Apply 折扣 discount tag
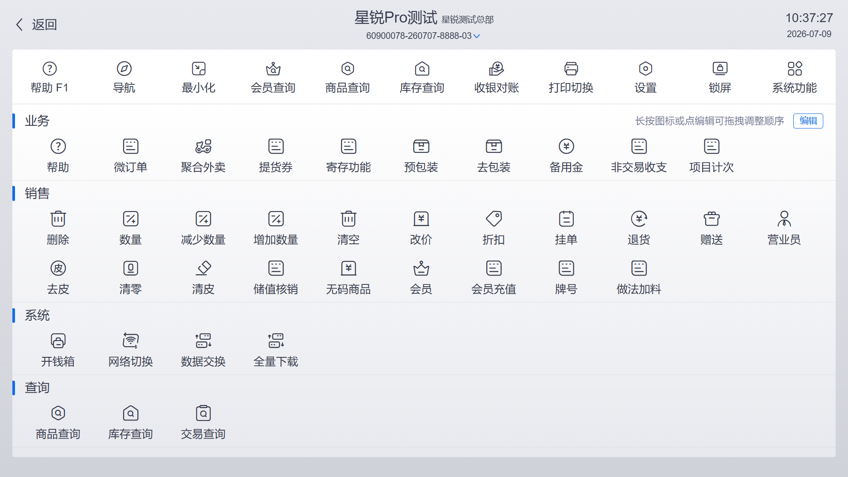Viewport: 848px width, 477px height. coord(494,228)
